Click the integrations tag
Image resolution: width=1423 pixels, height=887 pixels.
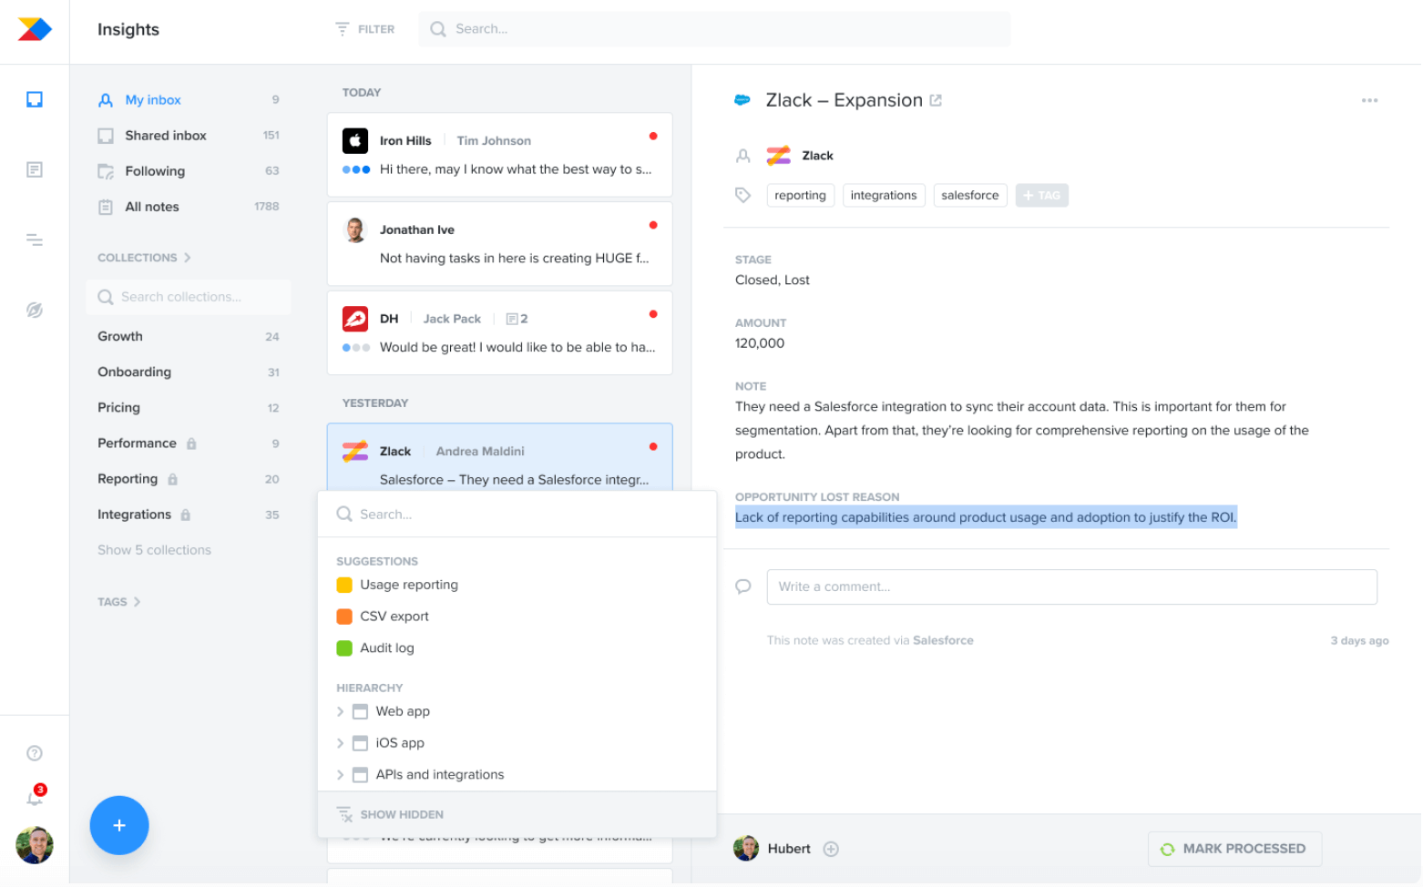coord(884,195)
